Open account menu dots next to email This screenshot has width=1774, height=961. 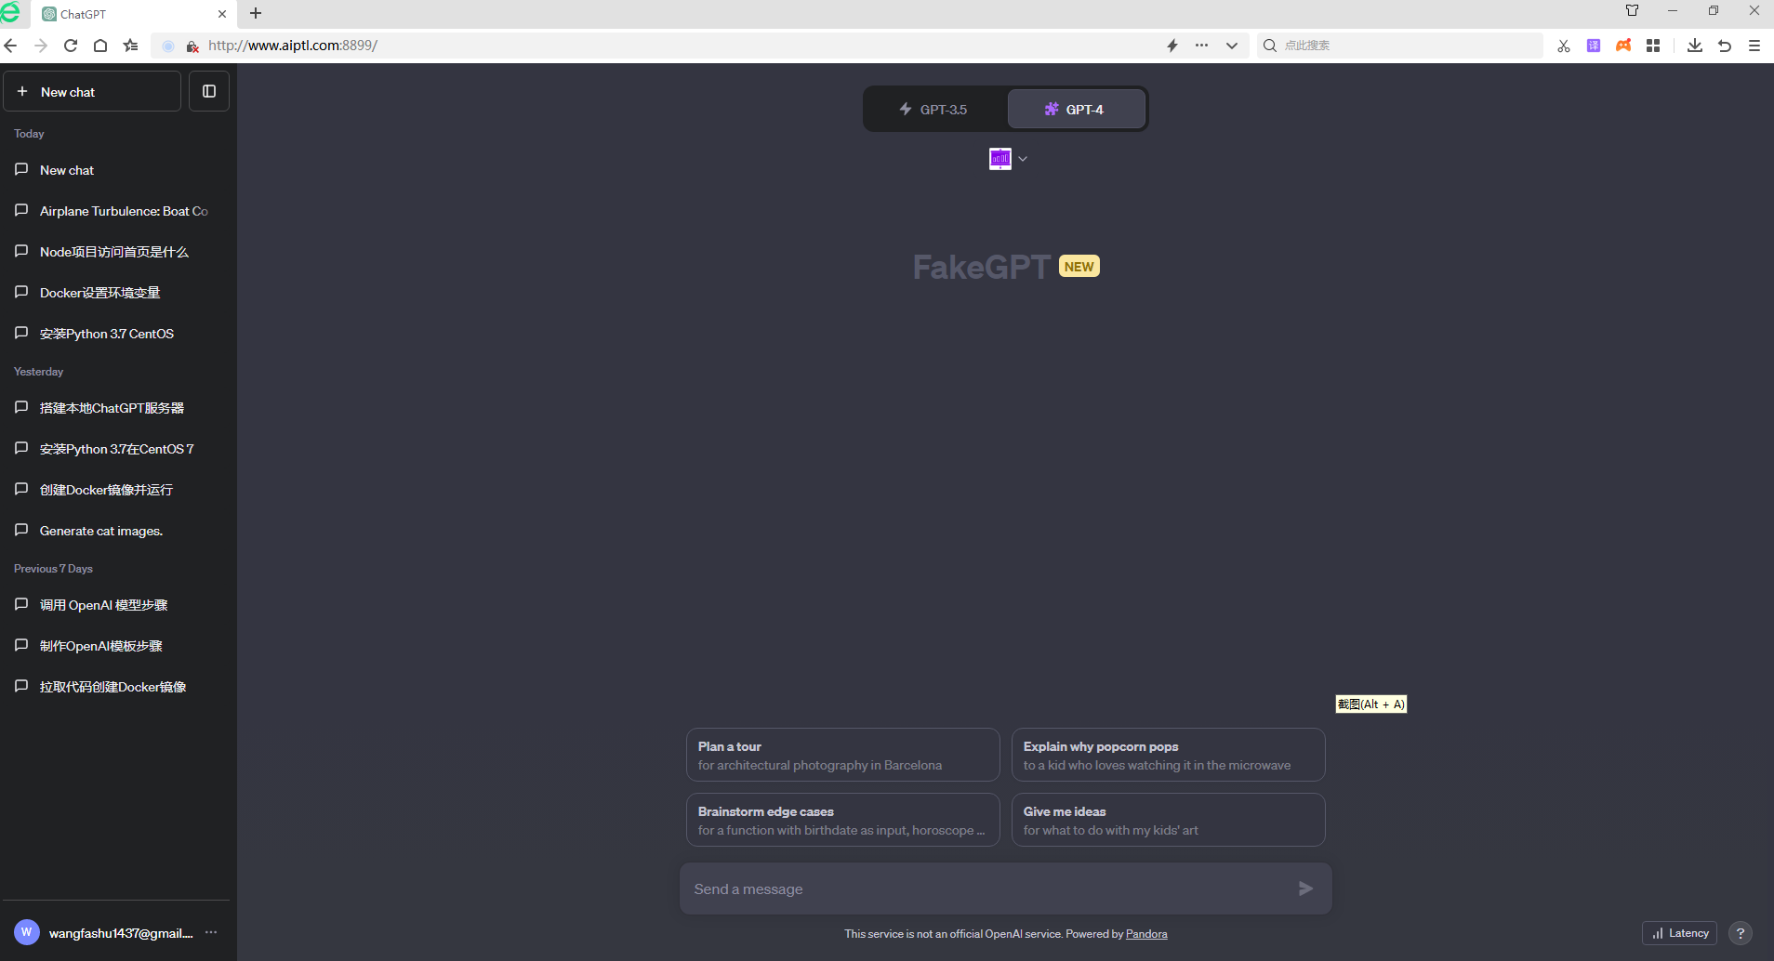click(211, 932)
